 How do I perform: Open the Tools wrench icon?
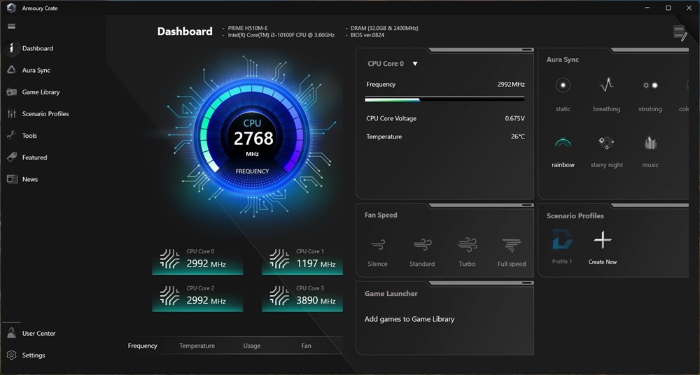tap(12, 135)
